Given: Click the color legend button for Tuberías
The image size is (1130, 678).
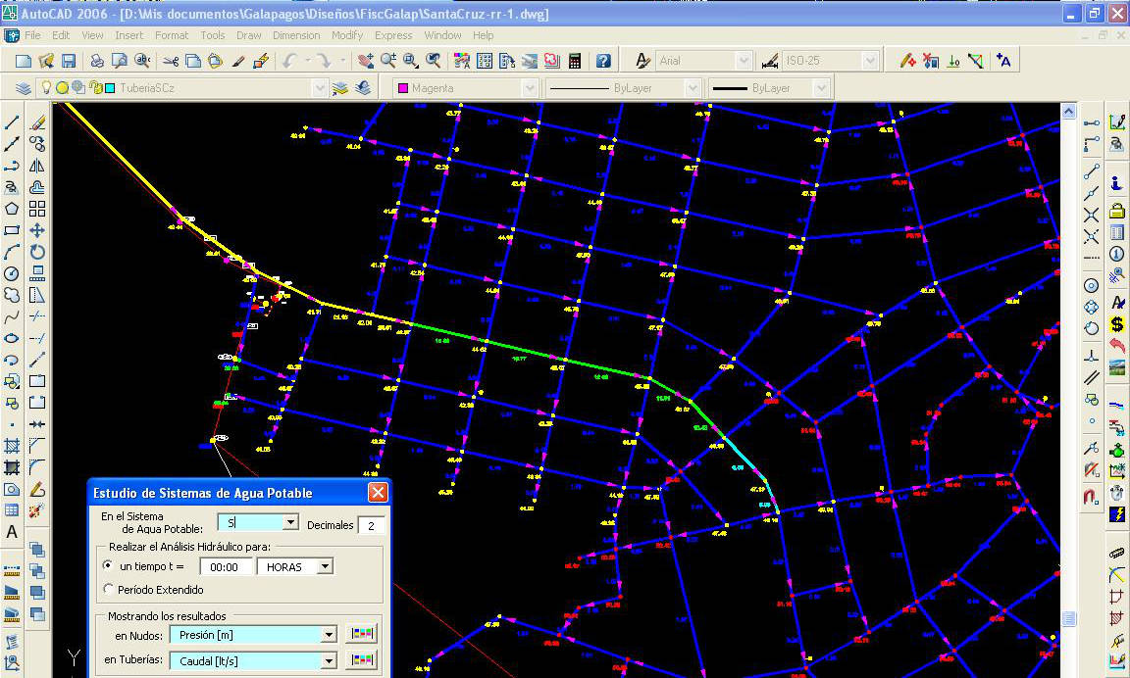Looking at the screenshot, I should click(x=362, y=661).
